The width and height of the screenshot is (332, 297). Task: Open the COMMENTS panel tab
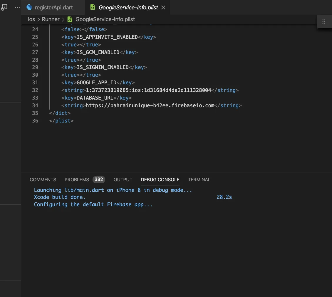click(43, 179)
